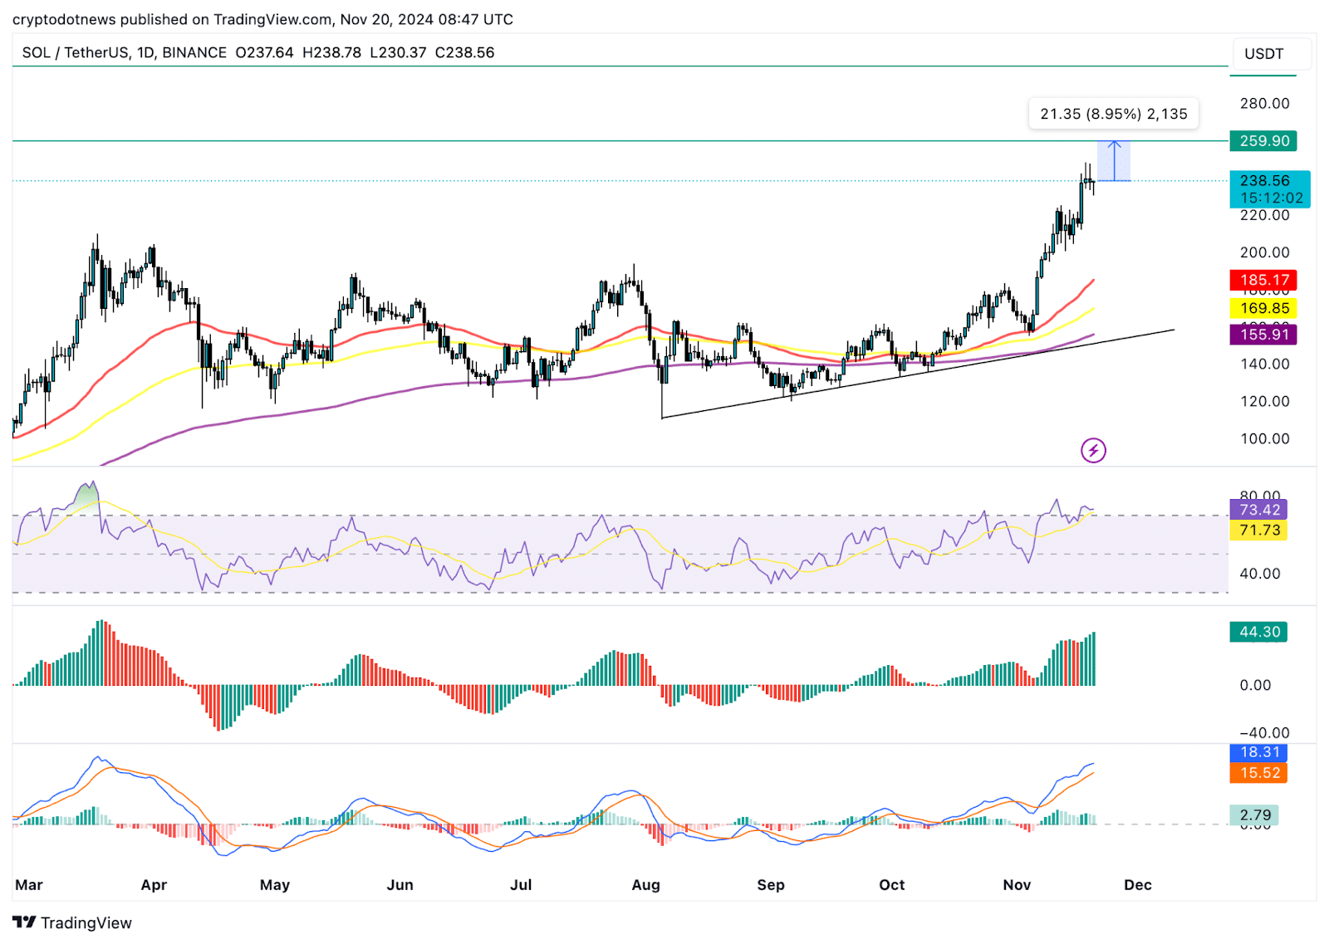Click the Aug label on time axis
Screen dimensions: 1329x944
click(645, 885)
